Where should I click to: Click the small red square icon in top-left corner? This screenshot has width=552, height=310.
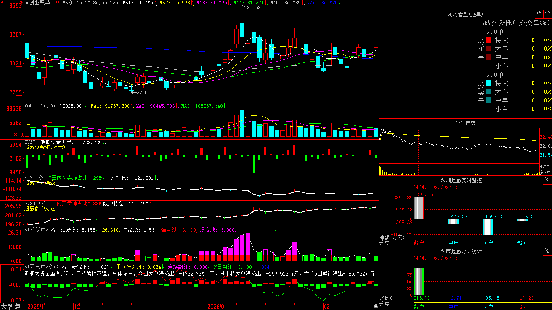pyautogui.click(x=1, y=1)
